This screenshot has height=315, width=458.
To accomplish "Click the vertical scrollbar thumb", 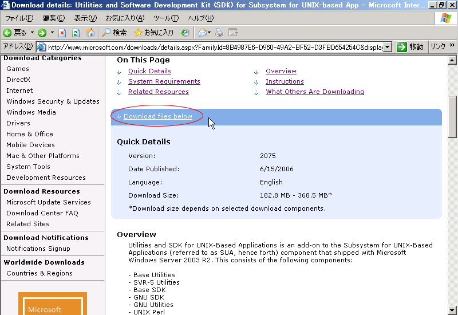I will 452,117.
